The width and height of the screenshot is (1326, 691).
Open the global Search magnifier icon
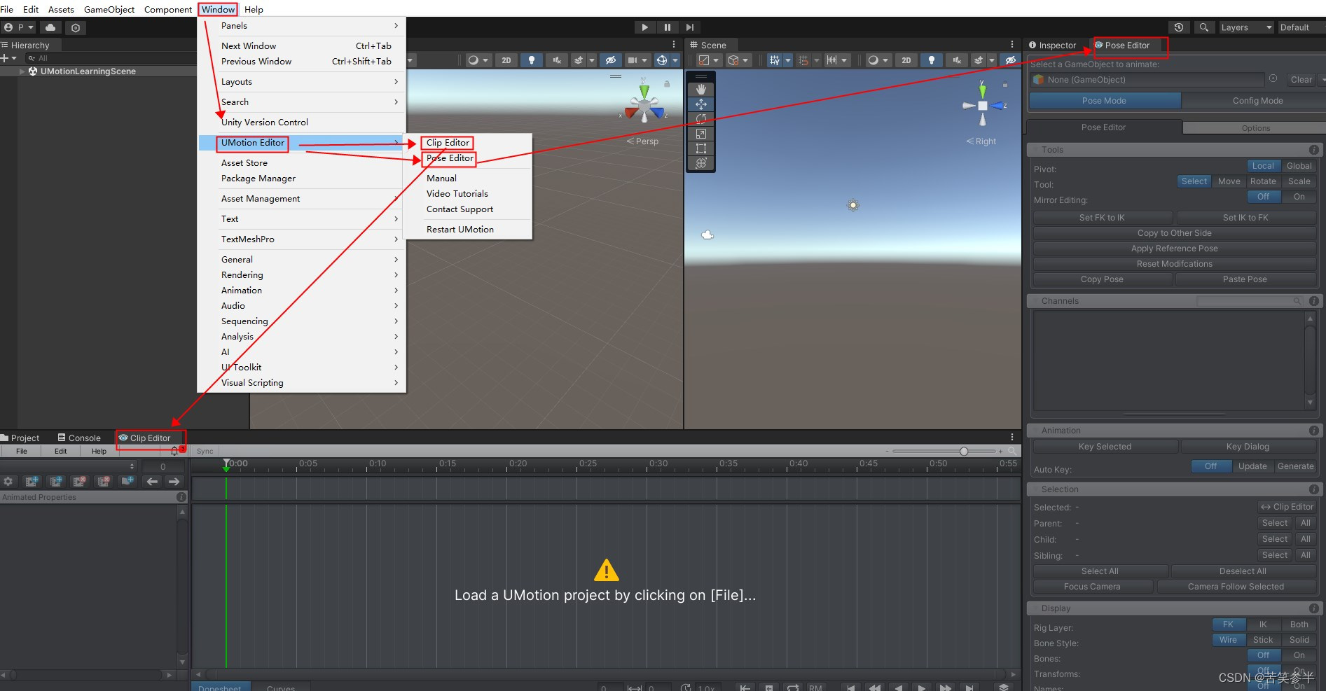point(1203,27)
